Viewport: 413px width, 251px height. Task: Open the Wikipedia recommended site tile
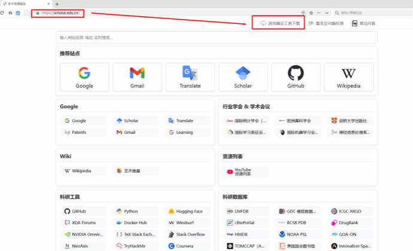click(348, 77)
